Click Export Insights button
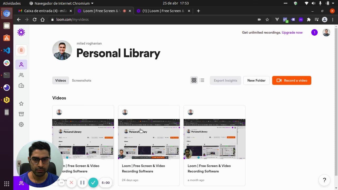338x190 pixels. [226, 80]
